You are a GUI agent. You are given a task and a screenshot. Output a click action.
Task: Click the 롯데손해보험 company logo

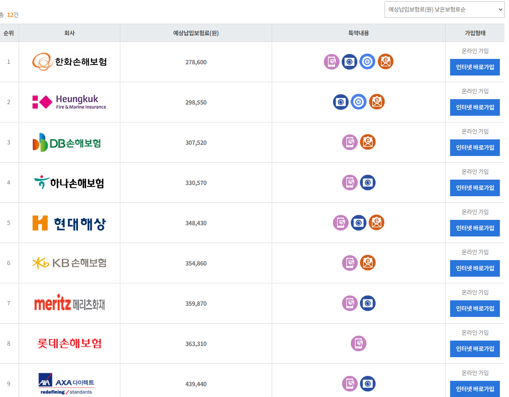(69, 343)
